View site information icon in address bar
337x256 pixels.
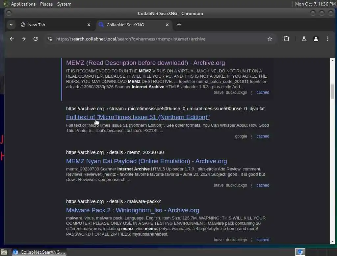50,39
